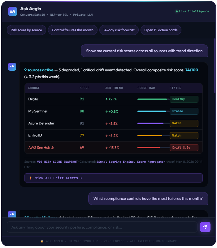Click the AWS Sec Hub source name
The image size is (217, 248).
[39, 148]
